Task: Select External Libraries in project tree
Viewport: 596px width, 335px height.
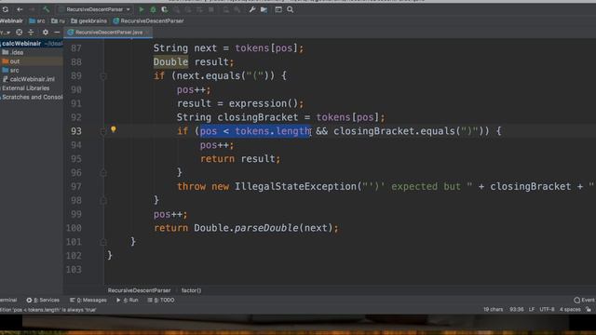Action: 25,88
